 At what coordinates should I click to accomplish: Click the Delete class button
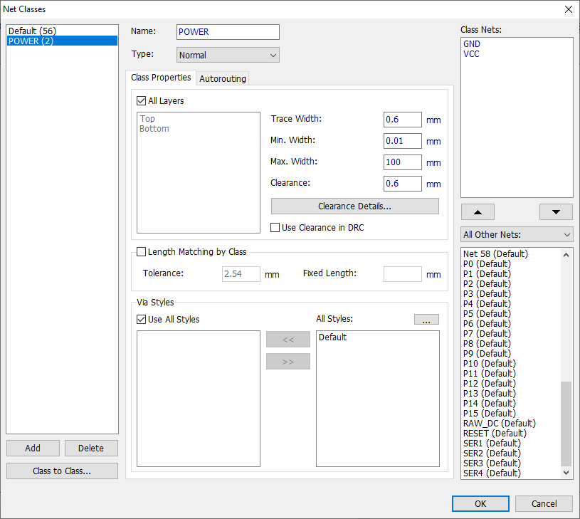[x=91, y=448]
